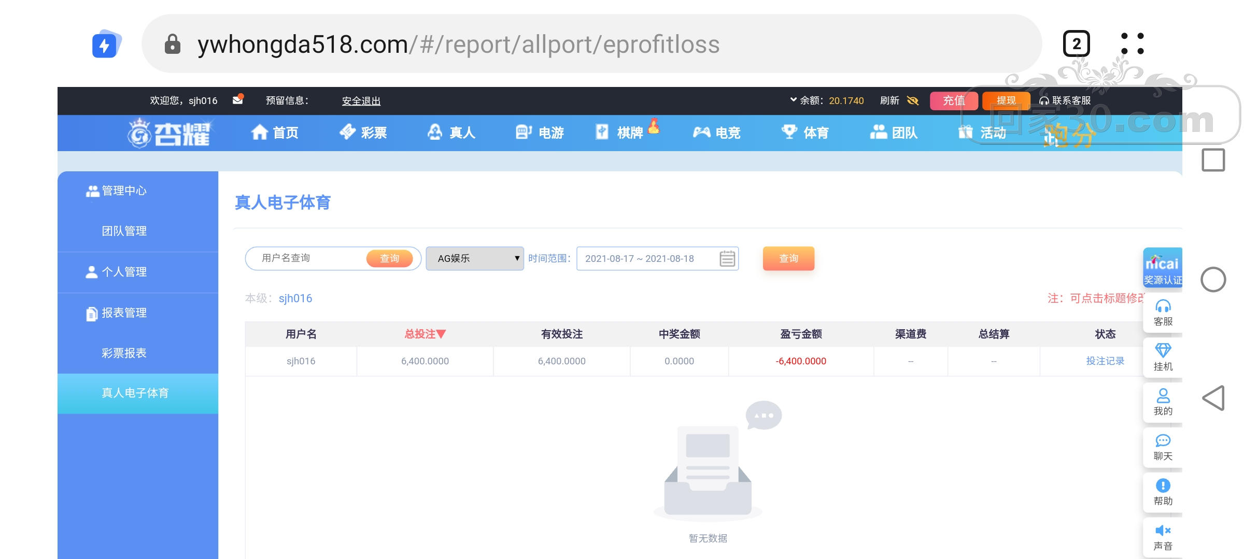Image resolution: width=1244 pixels, height=559 pixels.
Task: Open 投注记录 link for sjh016
Action: 1105,361
